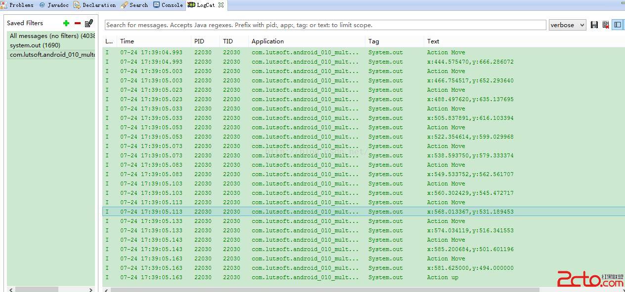Click the Time column header
The image size is (625, 292).
click(x=154, y=41)
